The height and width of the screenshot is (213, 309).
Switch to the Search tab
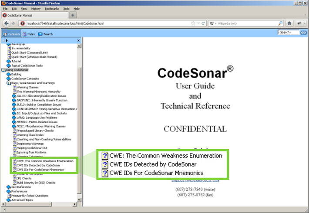click(x=45, y=34)
